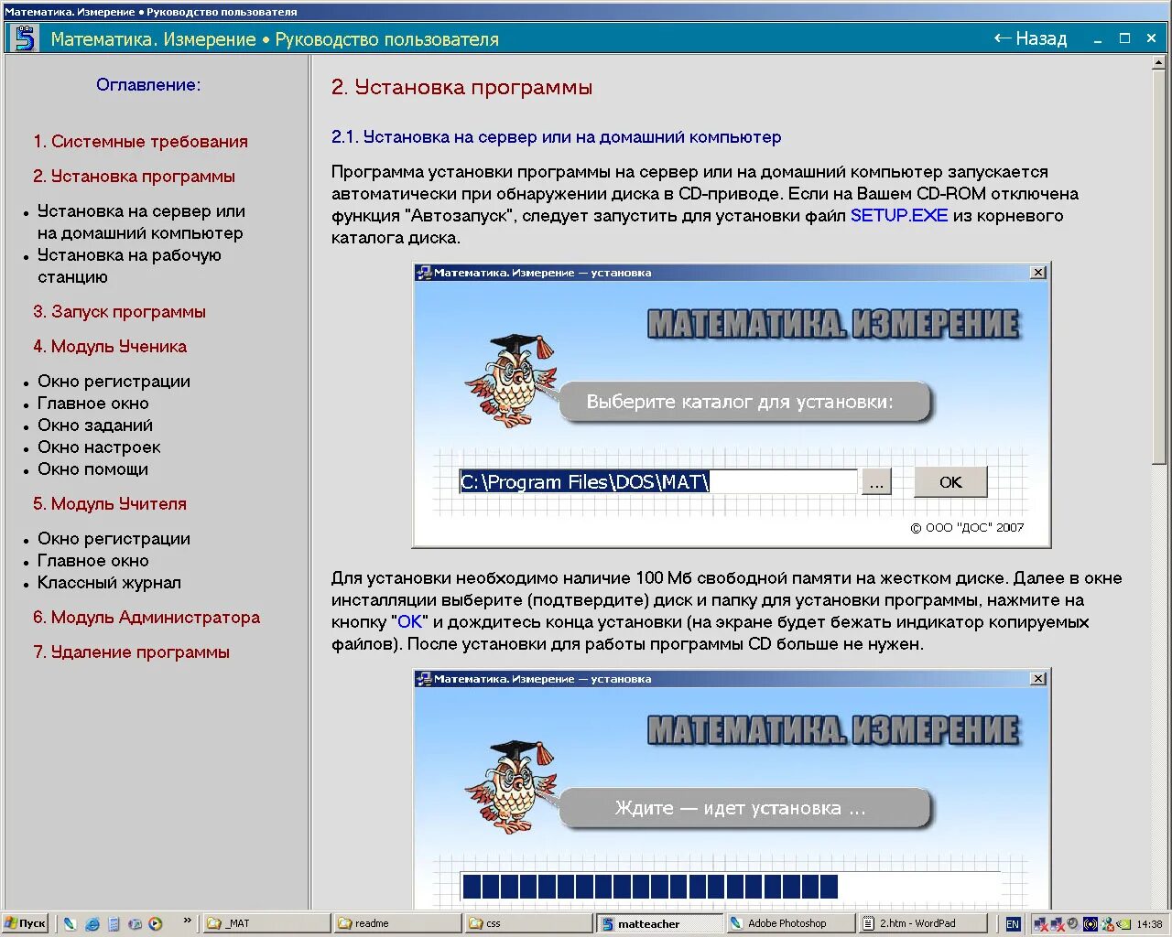Open section 6. Модуль Администратора
Screen dimensions: 1172x937
coord(146,618)
